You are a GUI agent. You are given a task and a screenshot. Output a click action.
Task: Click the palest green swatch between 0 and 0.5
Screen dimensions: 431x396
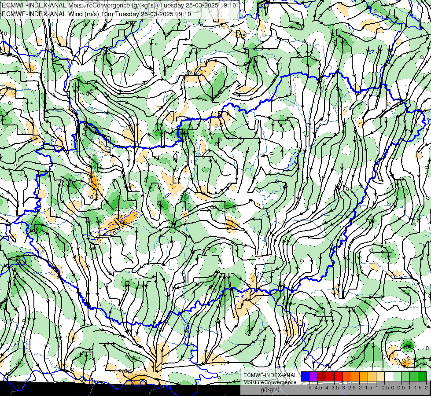pos(397,377)
